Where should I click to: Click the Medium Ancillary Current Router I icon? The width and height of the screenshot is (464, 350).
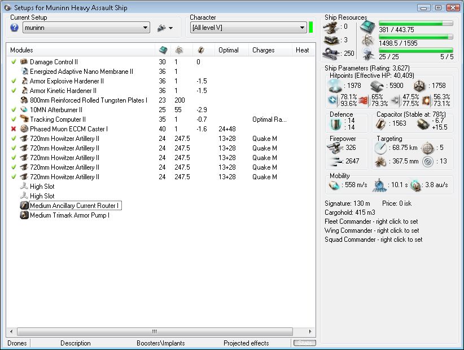coord(24,205)
